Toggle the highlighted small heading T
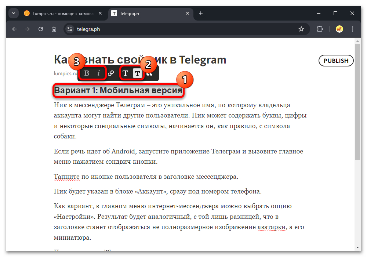Image resolution: width=367 pixels, height=257 pixels. coord(137,73)
